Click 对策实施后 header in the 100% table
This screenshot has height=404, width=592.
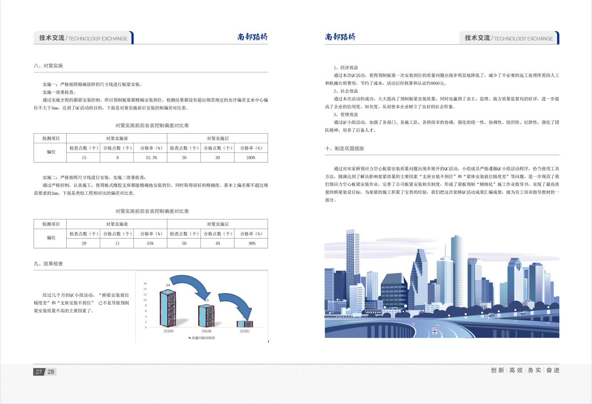click(218, 138)
